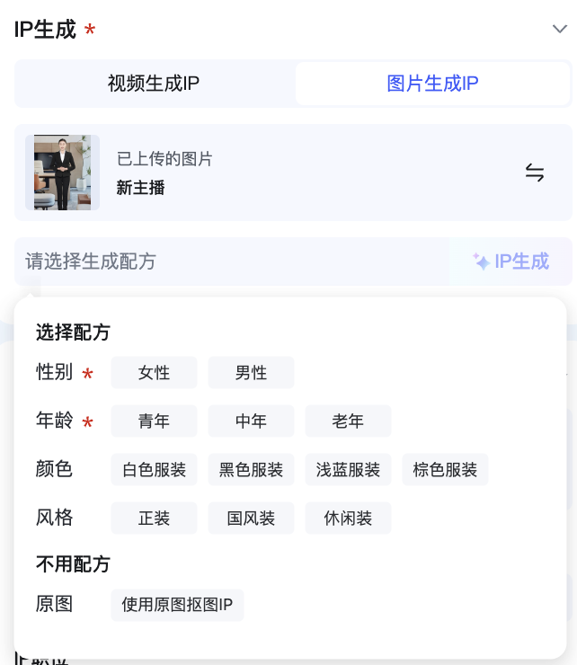Viewport: 577px width, 665px height.
Task: Open the 请选择生成配方 recipe selector
Action: (x=232, y=262)
